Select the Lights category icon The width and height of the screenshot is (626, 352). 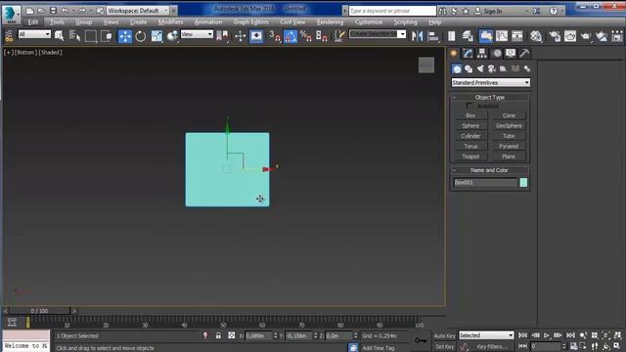480,69
